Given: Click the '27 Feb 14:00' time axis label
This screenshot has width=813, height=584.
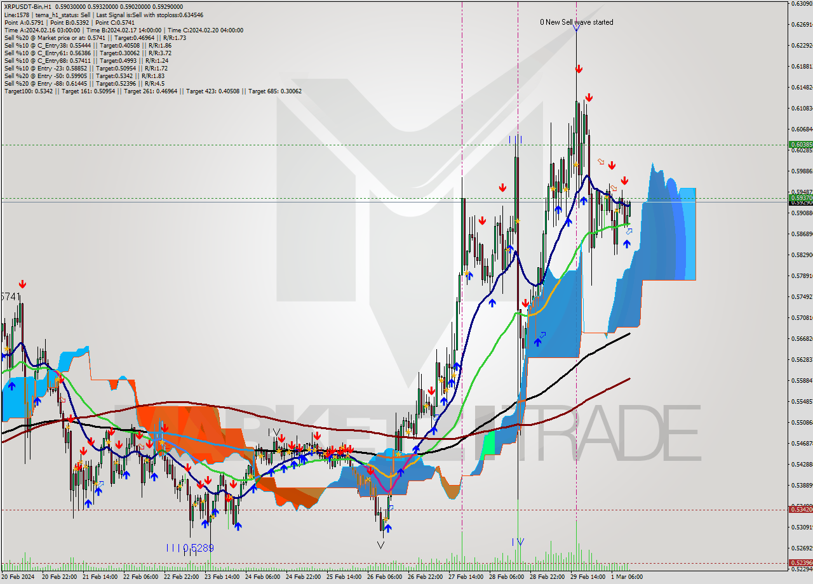Looking at the screenshot, I should [467, 577].
